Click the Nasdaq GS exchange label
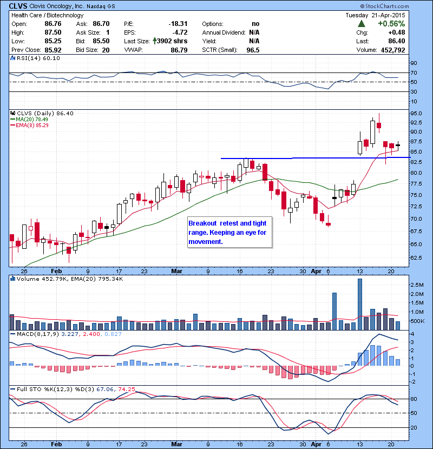 (101, 6)
